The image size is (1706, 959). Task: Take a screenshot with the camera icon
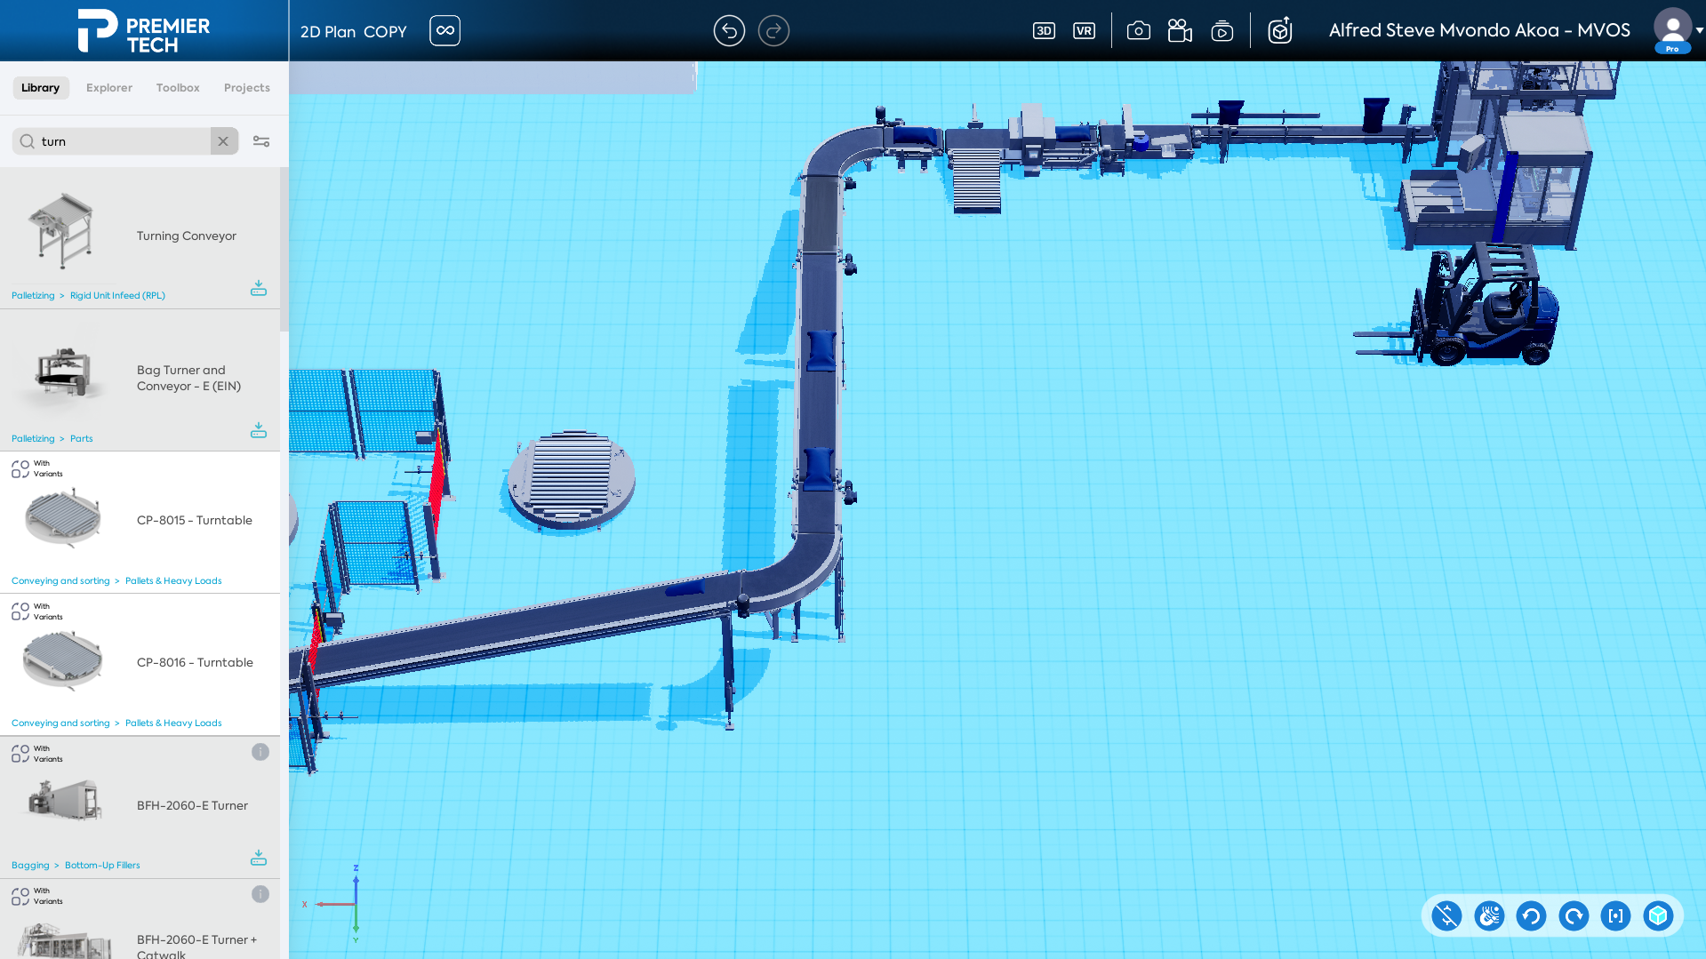(1138, 31)
